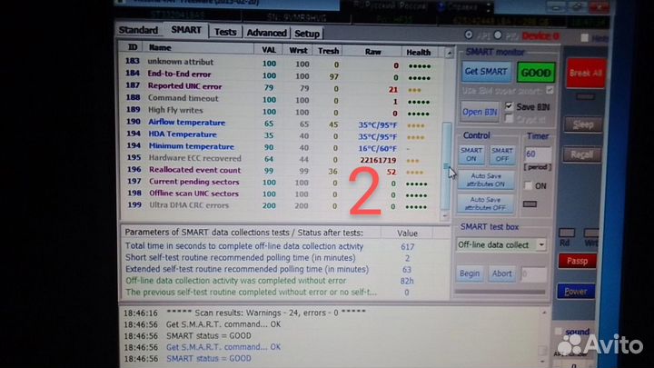Select the 'Ultra DMA CRC errors' row
The height and width of the screenshot is (368, 654).
click(x=279, y=205)
